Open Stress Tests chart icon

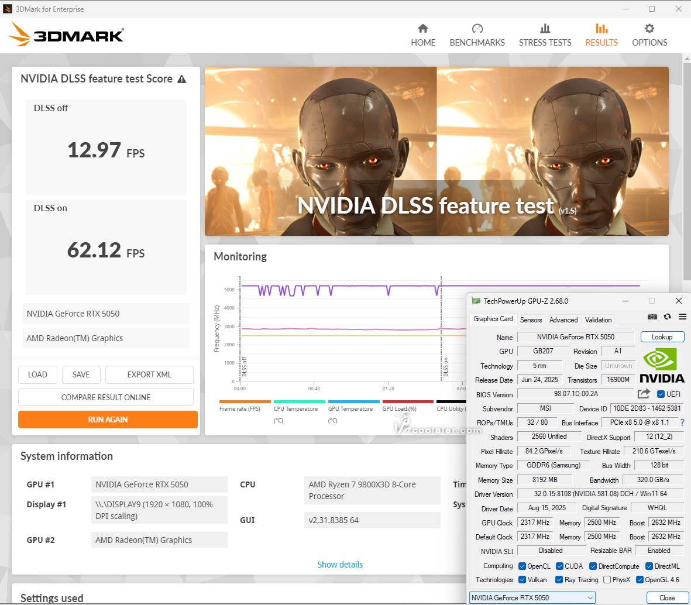point(545,29)
